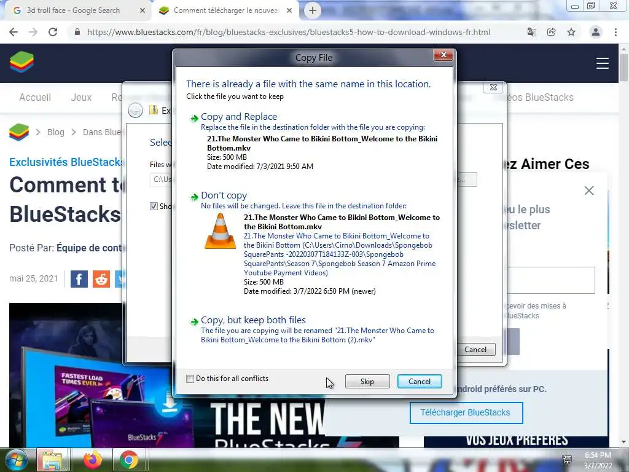Click the address bar URL

[x=289, y=32]
